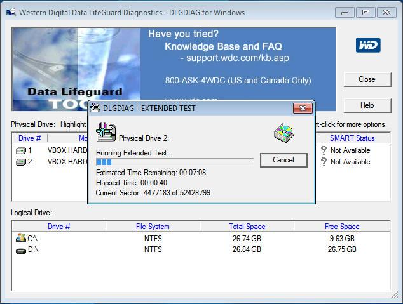Select physical drive 1 disk icon
Viewport: 403px width, 304px height.
[20, 151]
